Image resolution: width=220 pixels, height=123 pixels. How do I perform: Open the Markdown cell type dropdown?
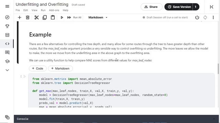click(98, 17)
